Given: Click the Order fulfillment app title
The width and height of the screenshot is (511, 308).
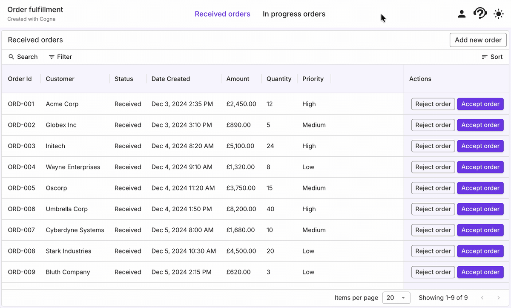Looking at the screenshot, I should point(35,9).
